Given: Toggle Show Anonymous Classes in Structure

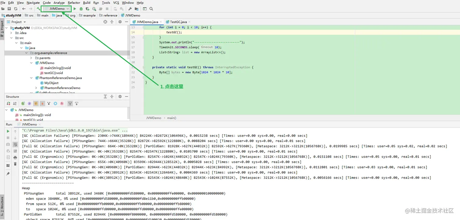Looking at the screenshot, I should 55,104.
